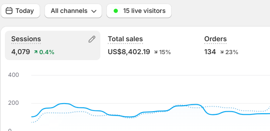Image resolution: width=270 pixels, height=131 pixels.
Task: Click the US$8,402.19 total sales value
Action: (x=129, y=52)
